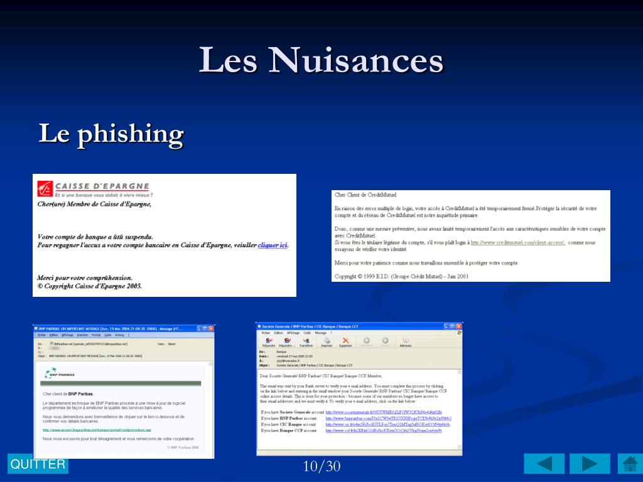Click the slide counter '10/30'
643x482 pixels.
click(x=321, y=466)
